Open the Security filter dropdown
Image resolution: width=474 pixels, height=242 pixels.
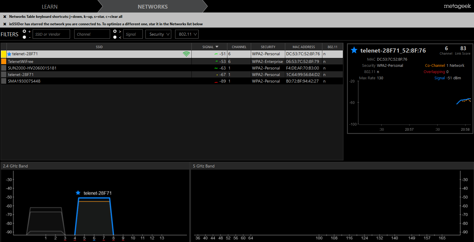[158, 34]
